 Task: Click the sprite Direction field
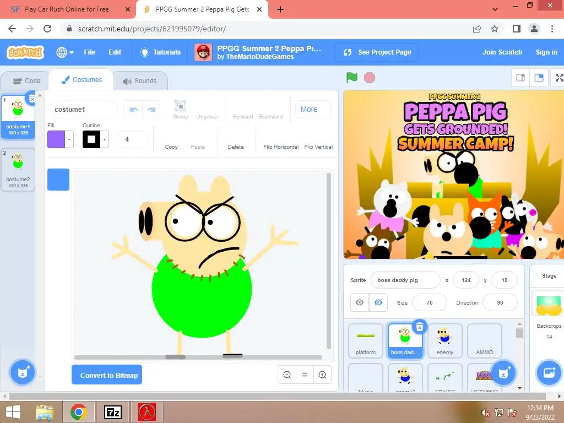500,302
